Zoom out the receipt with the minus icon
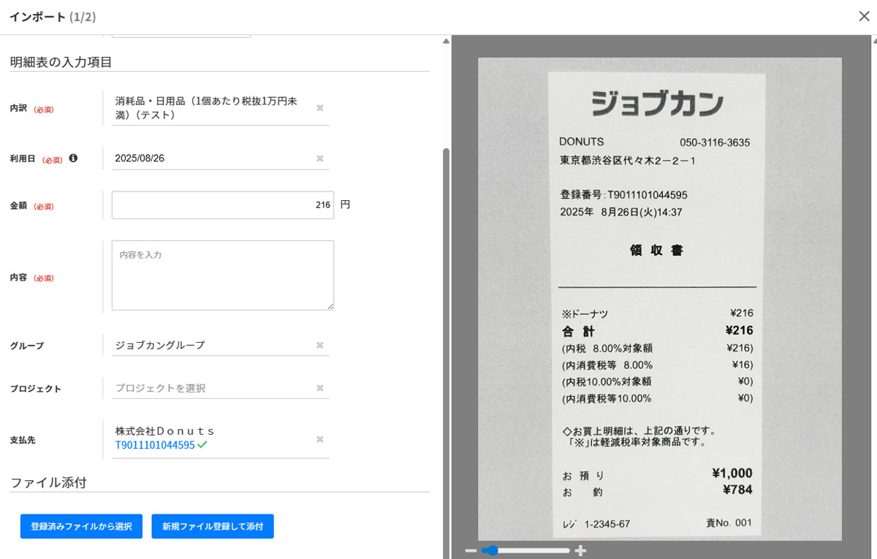The width and height of the screenshot is (877, 559). tap(471, 550)
